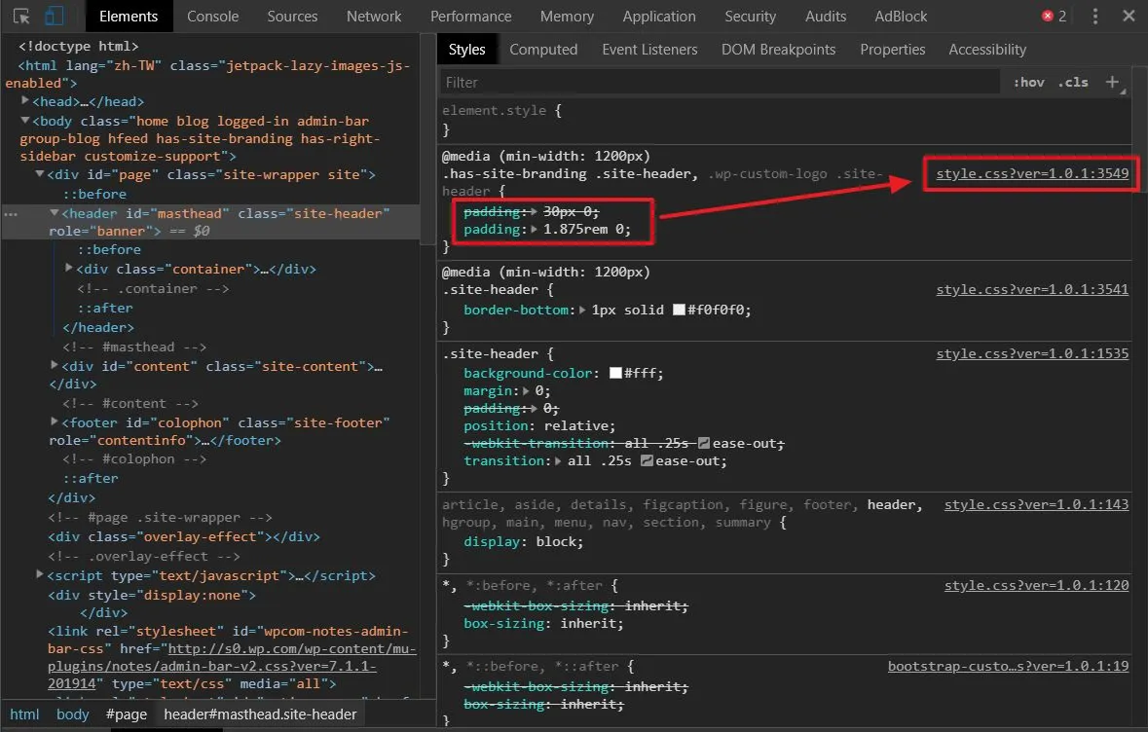Close the DevTools panel
Image resolution: width=1148 pixels, height=732 pixels.
tap(1129, 17)
